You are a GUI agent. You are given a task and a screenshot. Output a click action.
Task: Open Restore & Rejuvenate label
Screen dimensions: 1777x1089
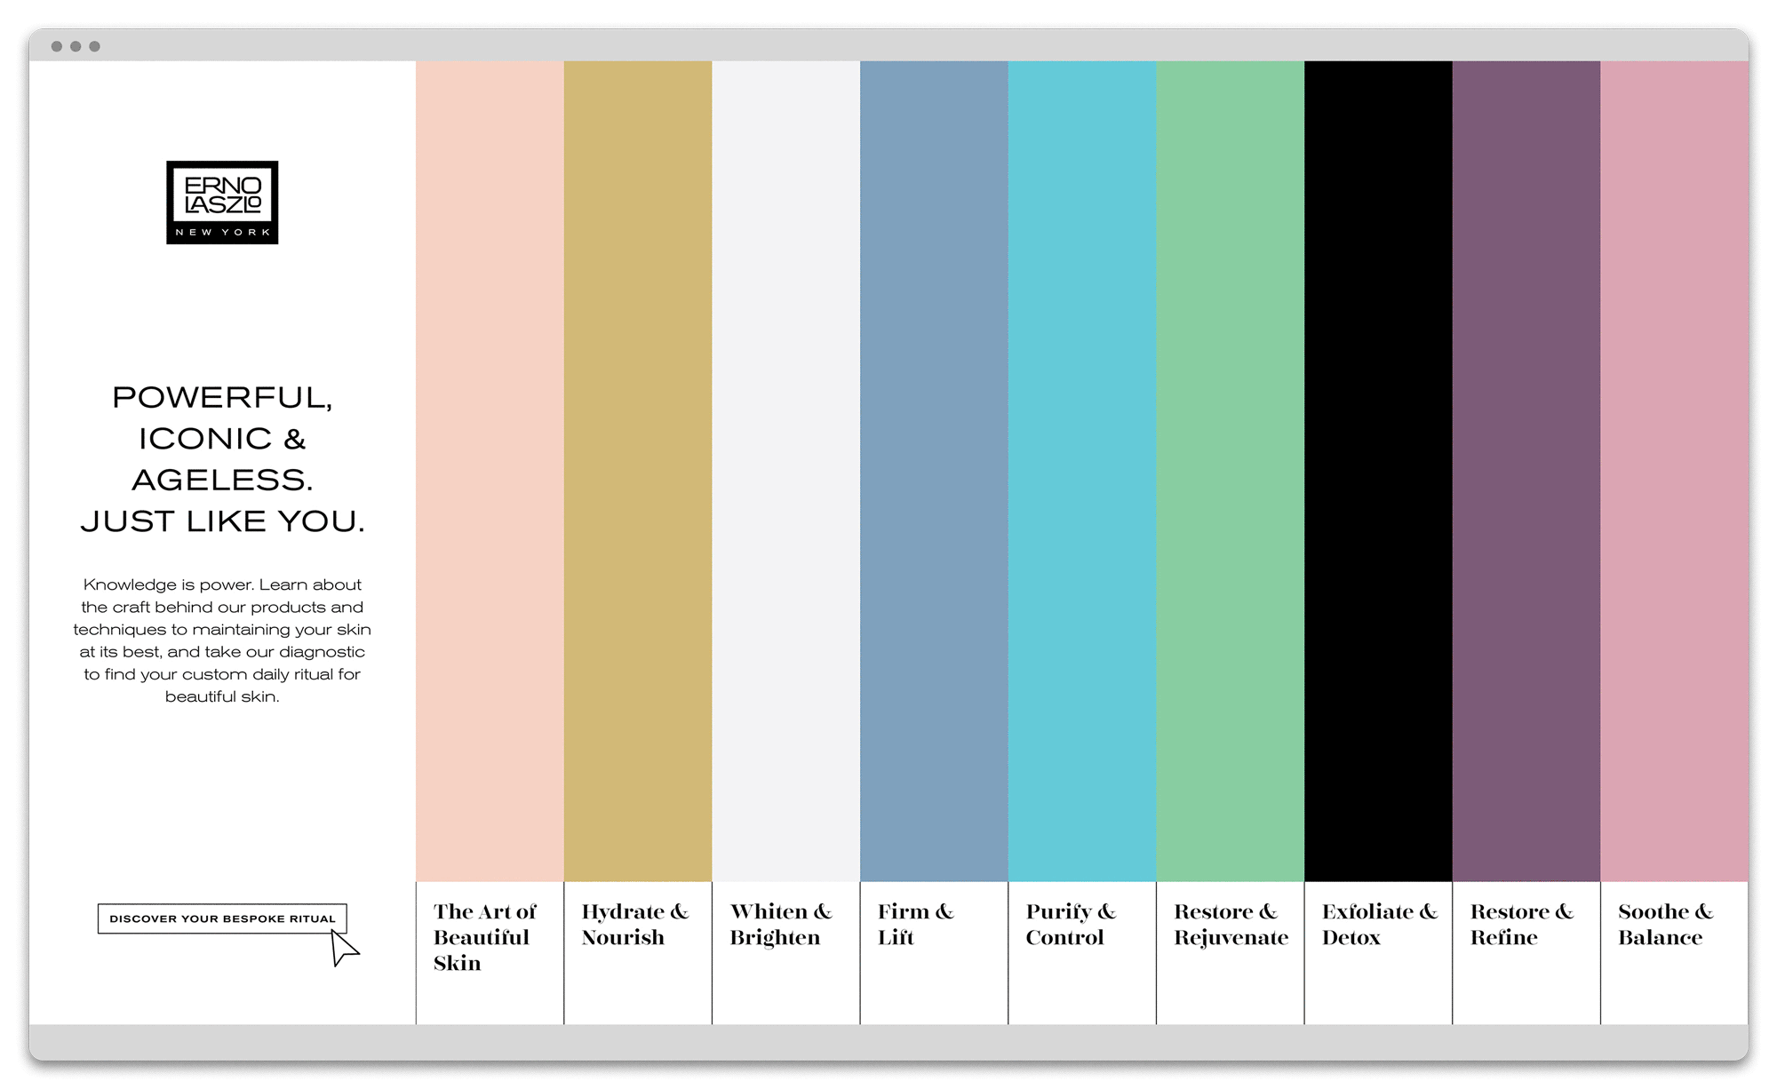pyautogui.click(x=1231, y=924)
